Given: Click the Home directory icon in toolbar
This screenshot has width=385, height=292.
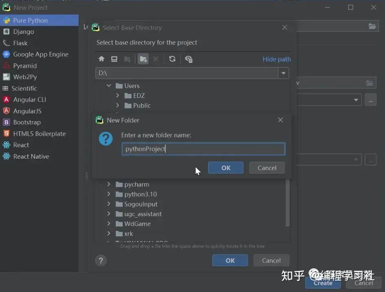Looking at the screenshot, I should [x=101, y=59].
